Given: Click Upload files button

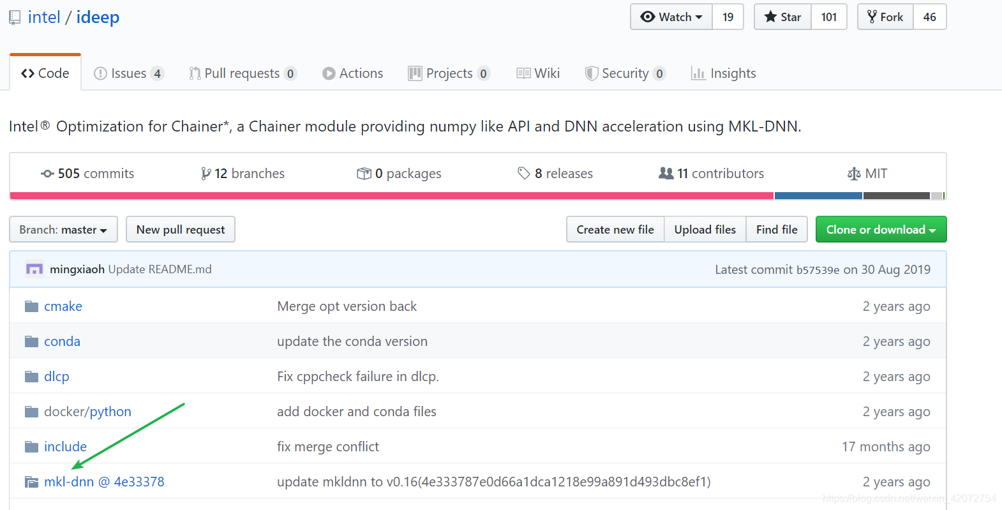Looking at the screenshot, I should tap(705, 229).
